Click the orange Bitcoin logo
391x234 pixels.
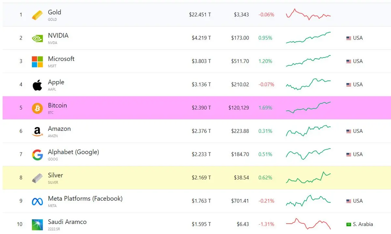coord(37,108)
